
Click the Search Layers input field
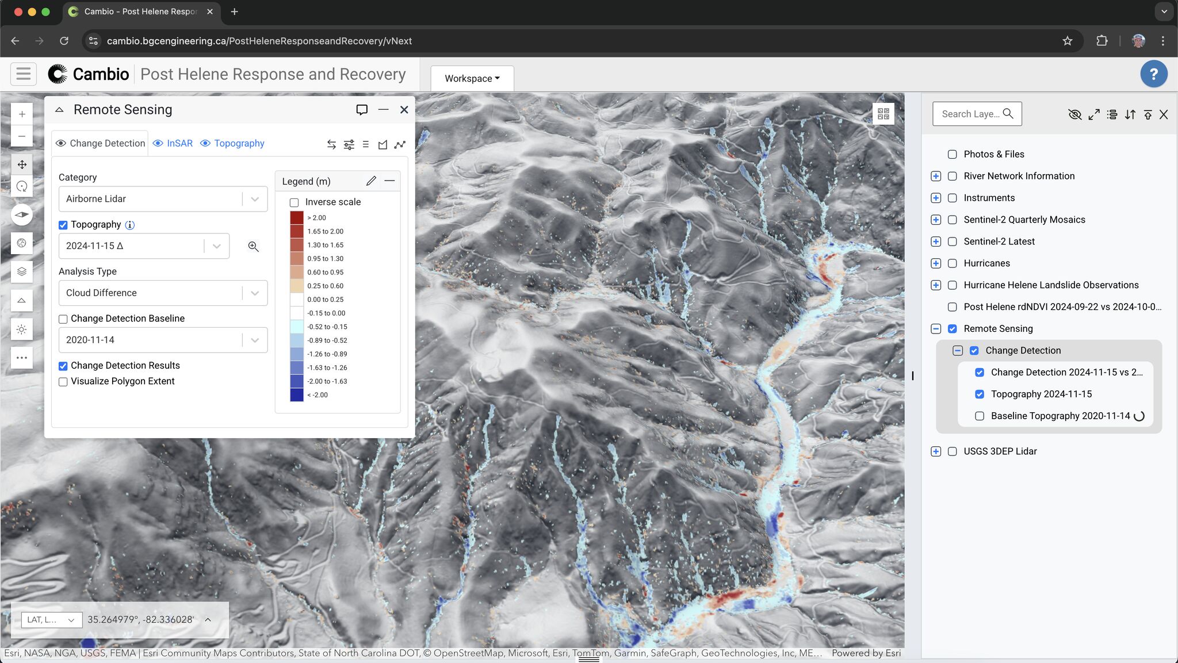(x=970, y=114)
